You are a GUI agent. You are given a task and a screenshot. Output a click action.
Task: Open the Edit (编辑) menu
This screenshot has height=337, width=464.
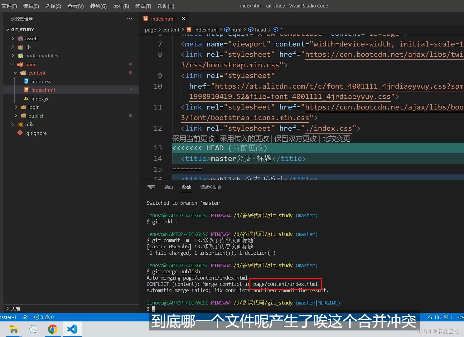point(31,6)
